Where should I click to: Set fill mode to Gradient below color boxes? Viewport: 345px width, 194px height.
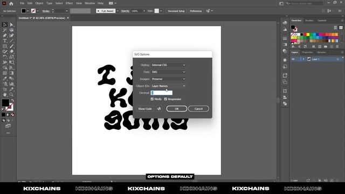pos(8,115)
